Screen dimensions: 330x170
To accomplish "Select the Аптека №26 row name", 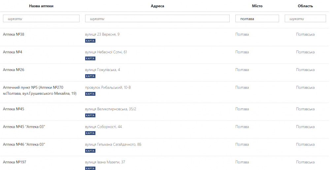I will 14,70.
